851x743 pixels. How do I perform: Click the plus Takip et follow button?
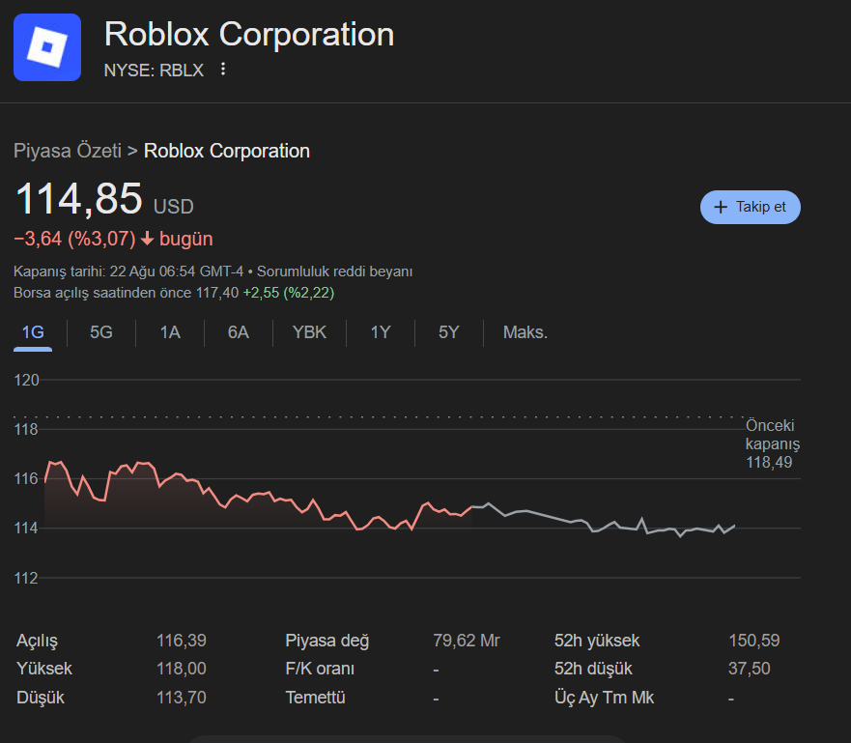[750, 207]
